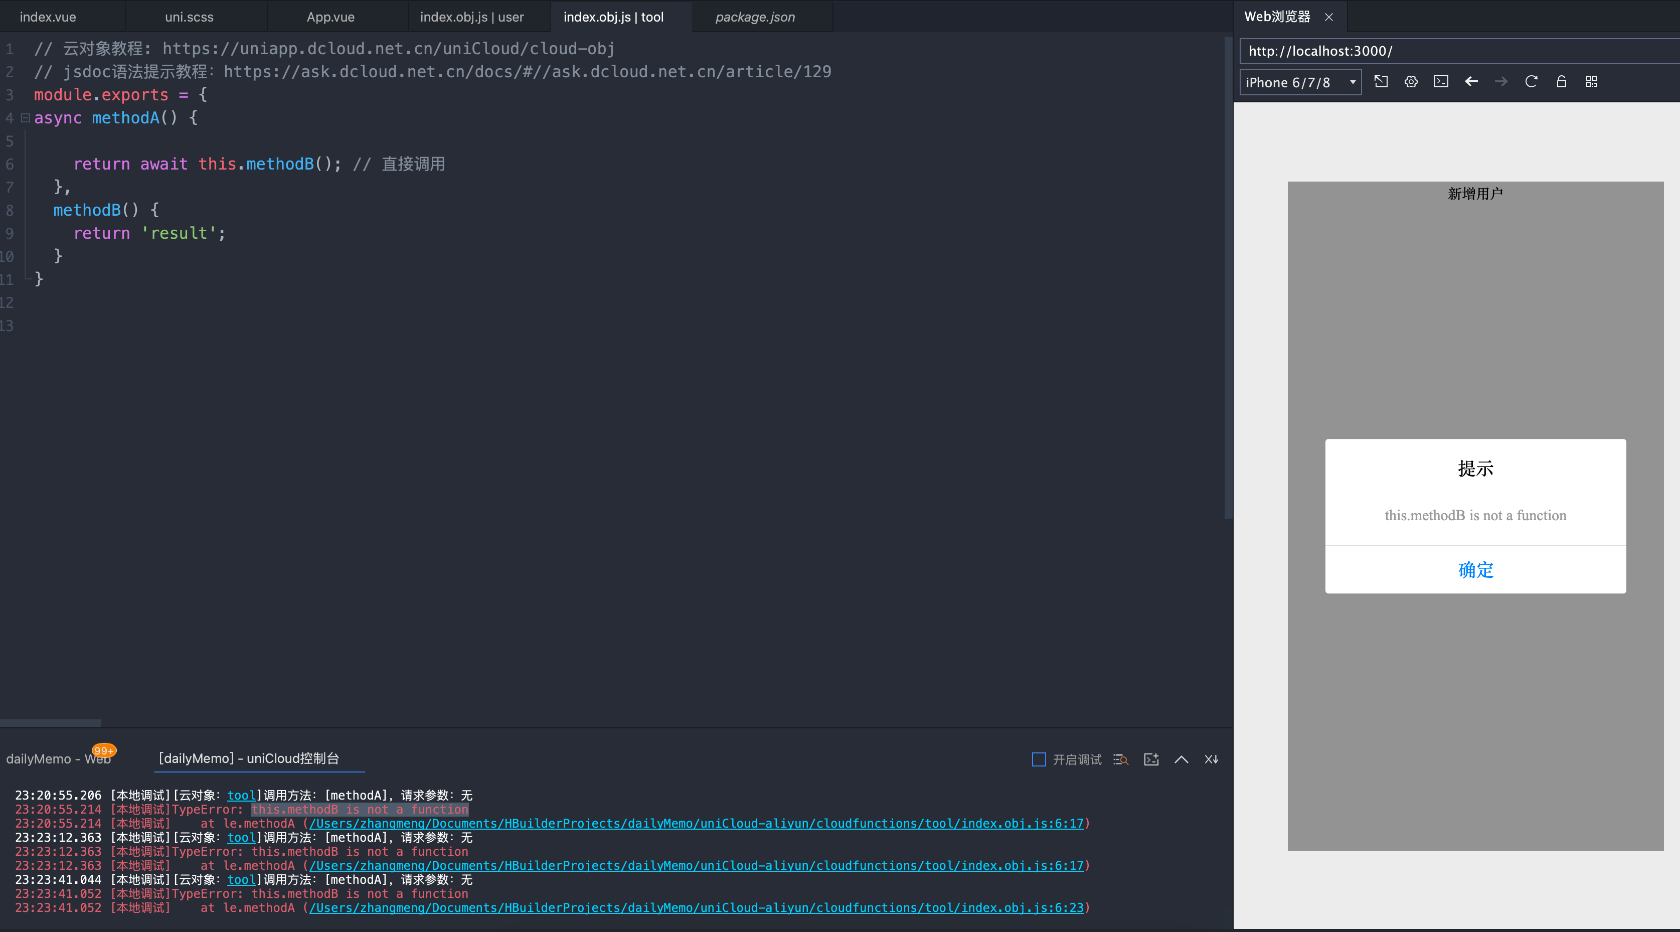Click the open-in-external-window icon
This screenshot has width=1680, height=932.
(x=1381, y=82)
